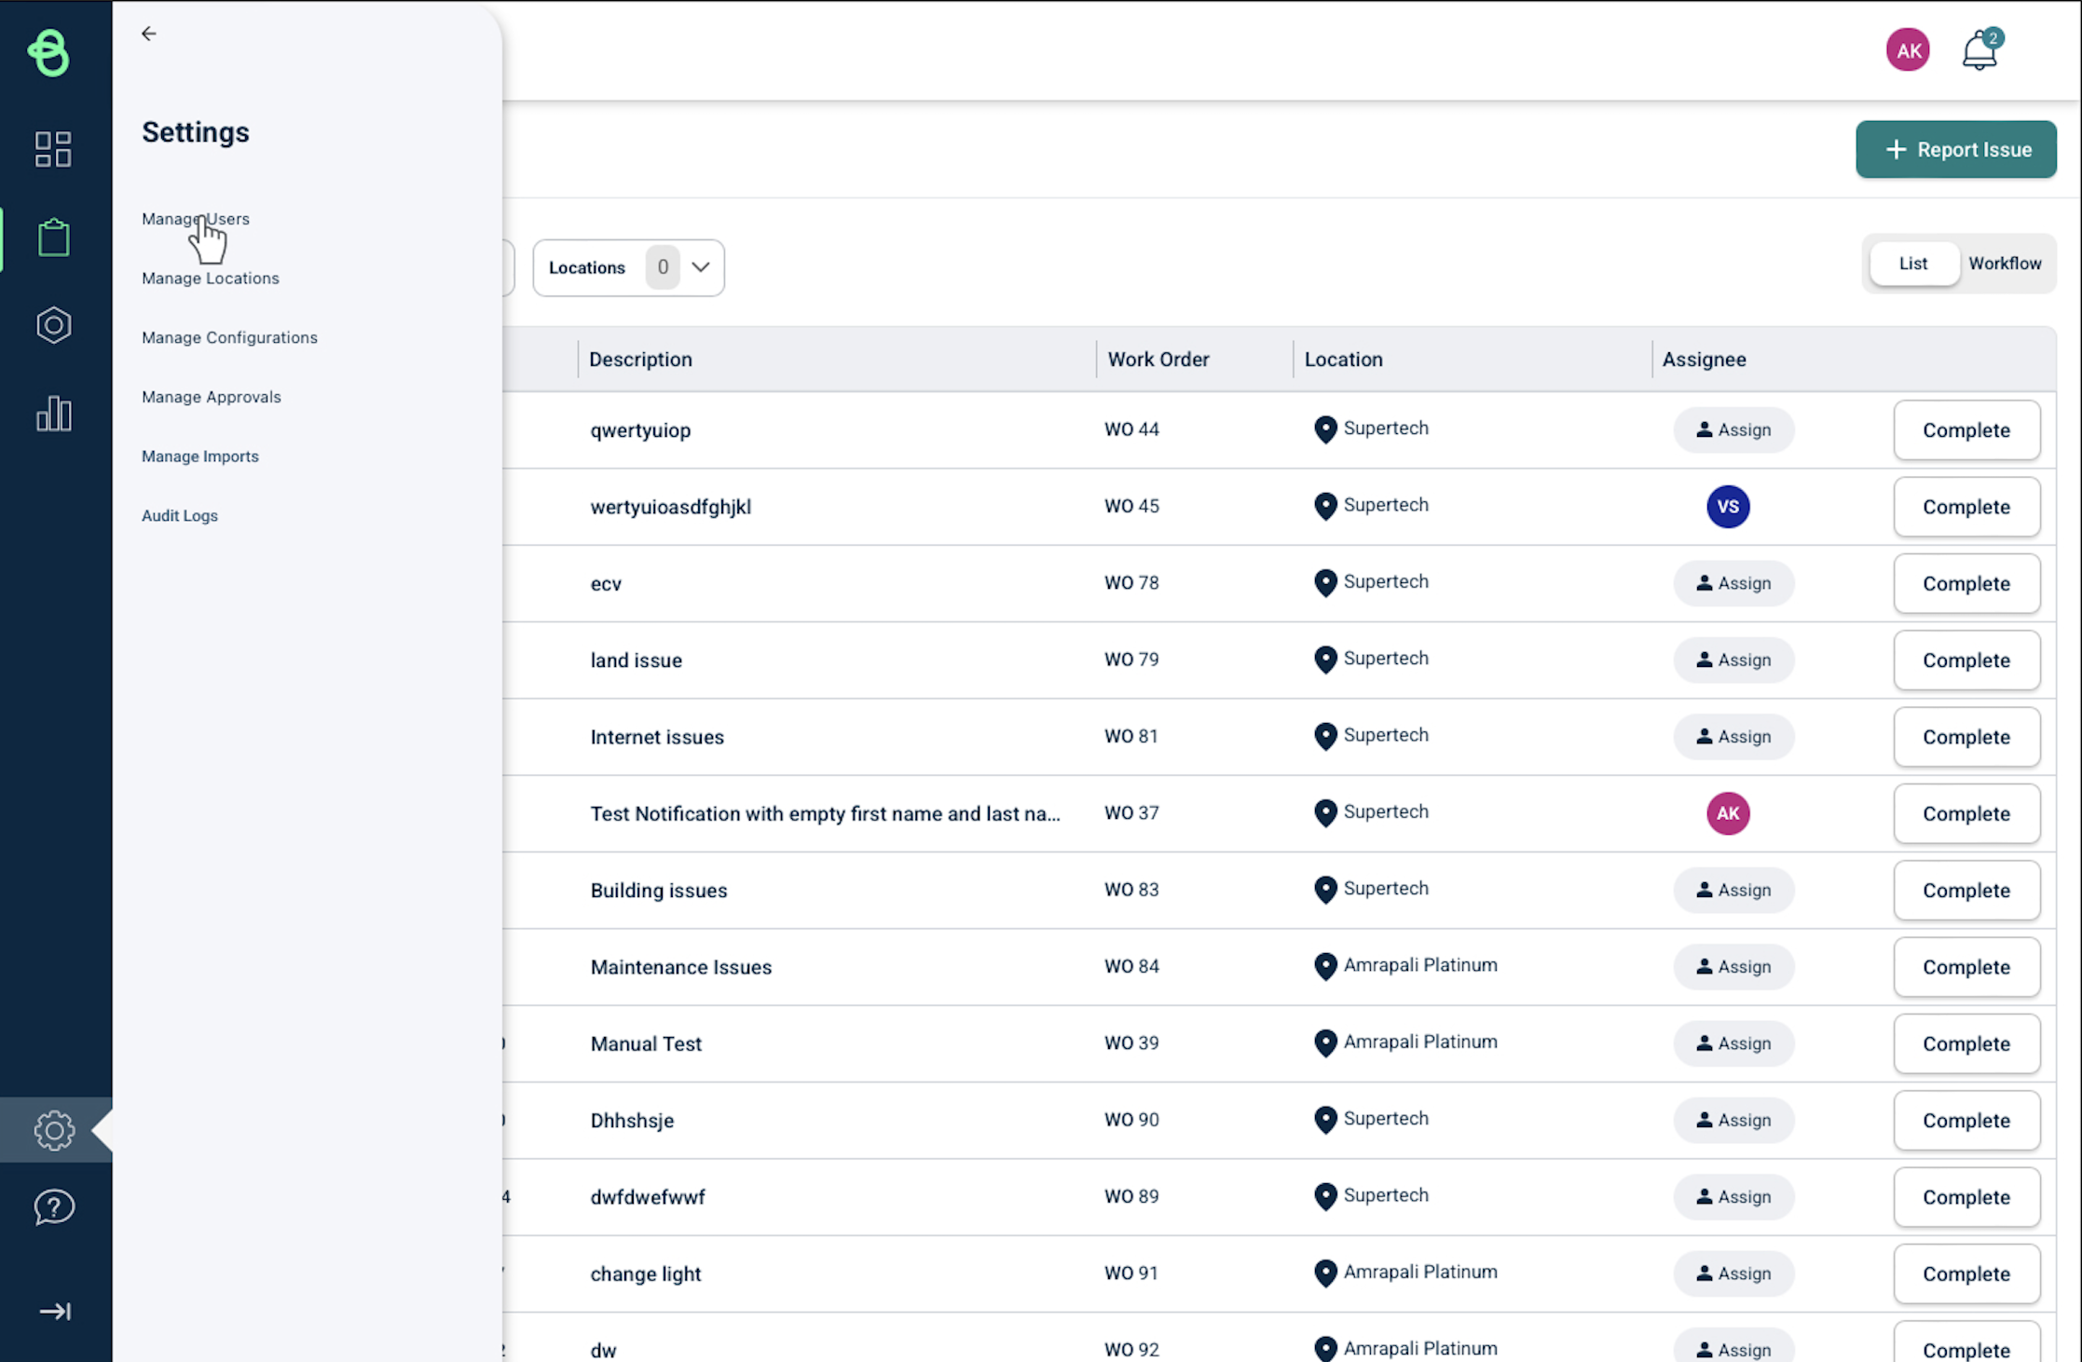Switch to List view toggle
This screenshot has height=1362, width=2082.
point(1913,264)
